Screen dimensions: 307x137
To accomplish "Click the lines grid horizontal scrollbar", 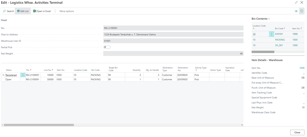I will coord(39,125).
